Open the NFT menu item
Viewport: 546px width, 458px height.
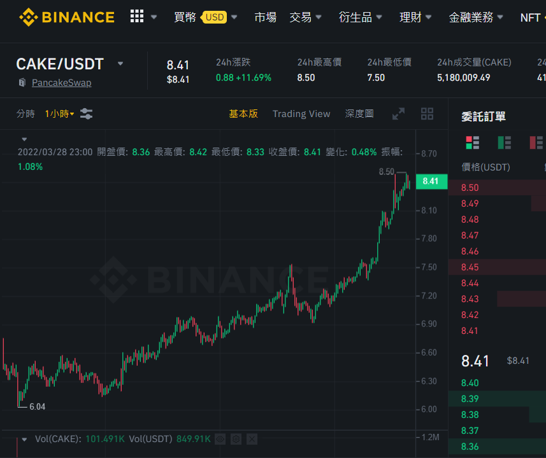click(x=530, y=17)
